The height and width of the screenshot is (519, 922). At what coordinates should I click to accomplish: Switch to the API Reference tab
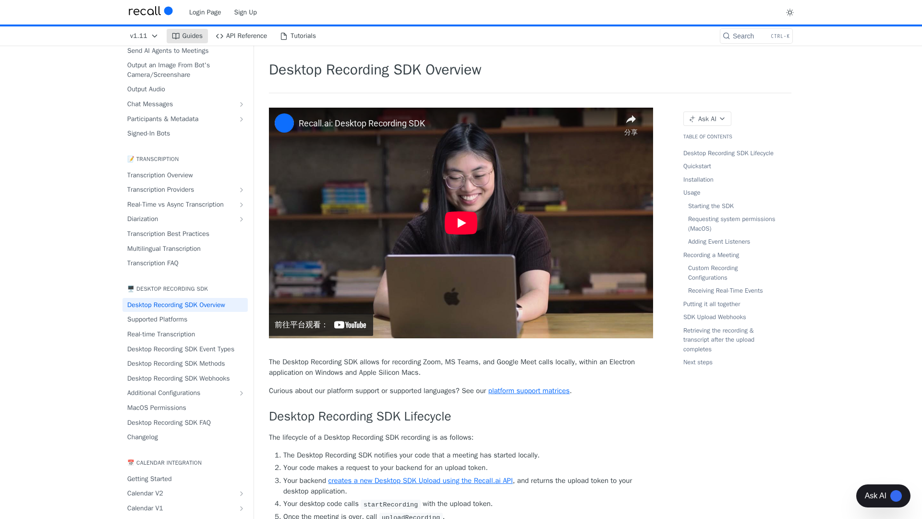(242, 36)
